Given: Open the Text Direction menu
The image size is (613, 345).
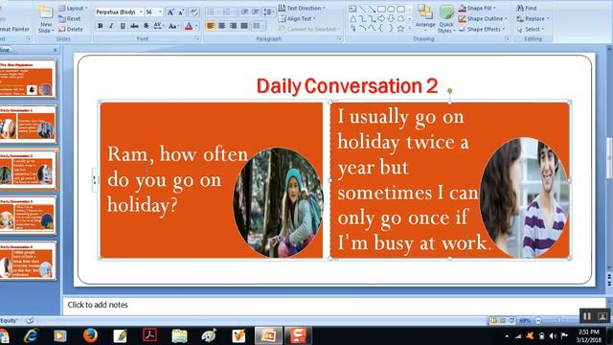Looking at the screenshot, I should [302, 8].
